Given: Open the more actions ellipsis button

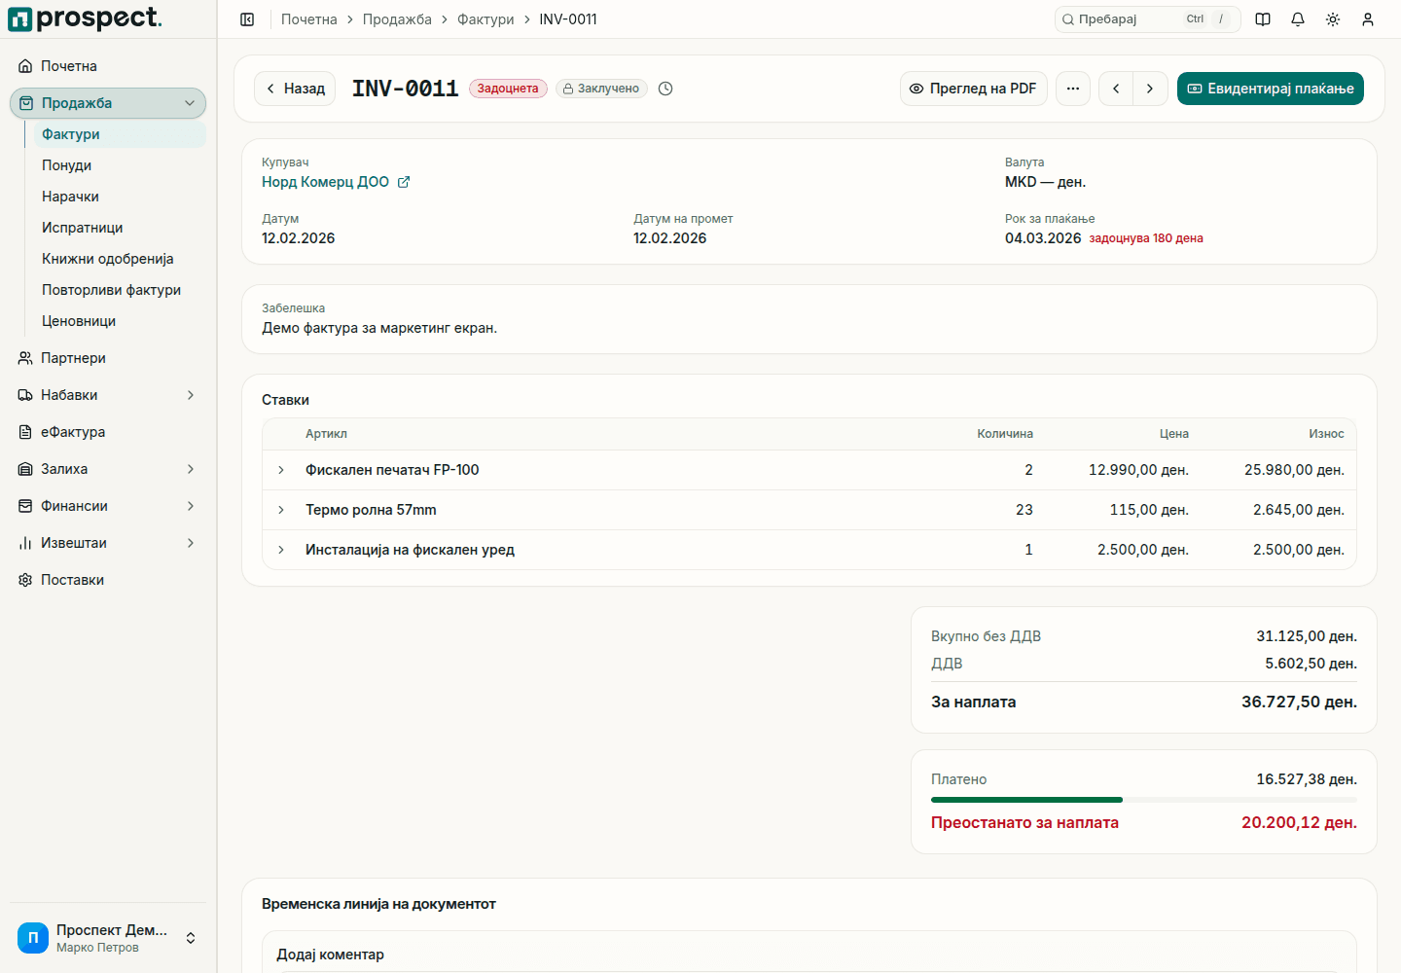Looking at the screenshot, I should [x=1073, y=89].
